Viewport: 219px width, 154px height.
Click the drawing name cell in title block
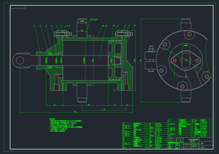(191, 140)
